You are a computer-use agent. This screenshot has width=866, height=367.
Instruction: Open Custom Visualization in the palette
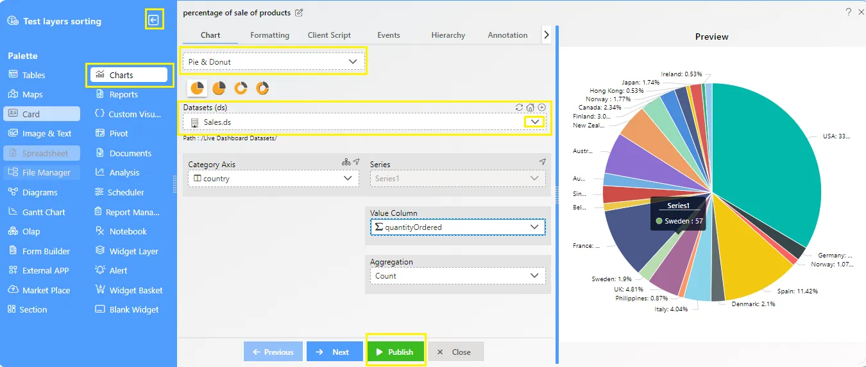[128, 114]
